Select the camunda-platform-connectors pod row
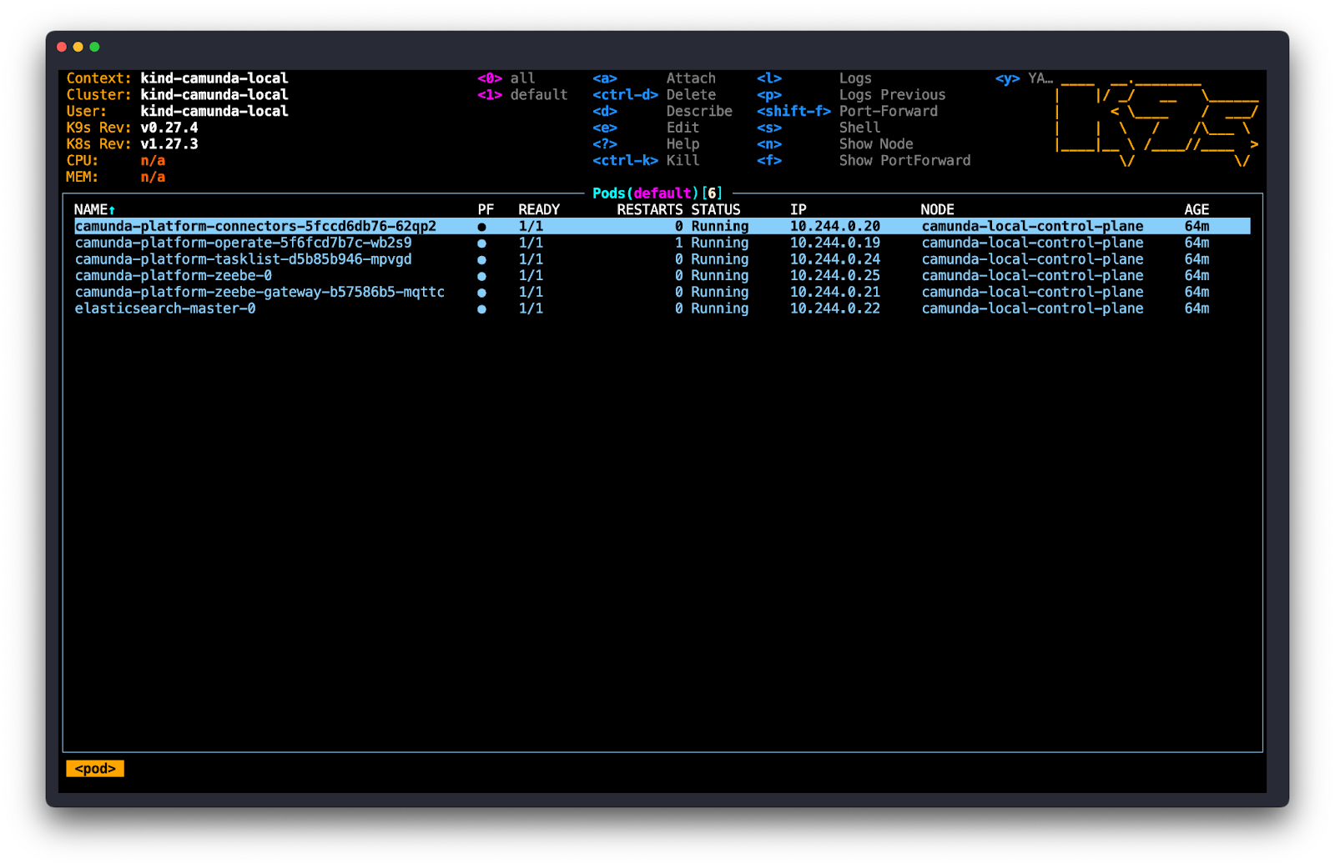 pyautogui.click(x=662, y=226)
